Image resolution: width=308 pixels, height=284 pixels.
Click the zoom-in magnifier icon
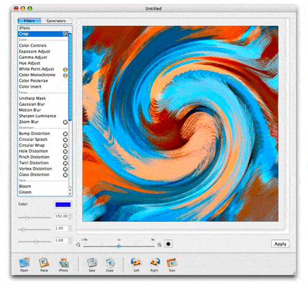click(159, 245)
